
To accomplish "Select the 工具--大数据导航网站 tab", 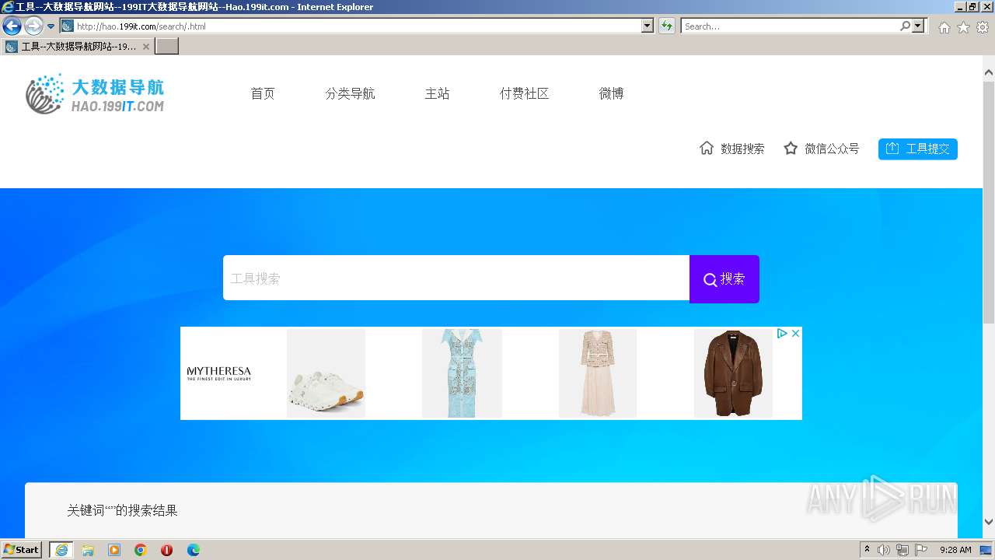I will pos(78,46).
